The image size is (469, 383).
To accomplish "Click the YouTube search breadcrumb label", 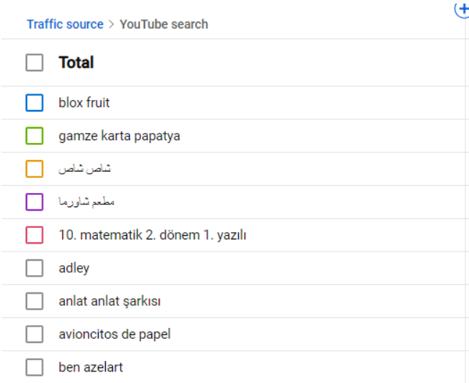I will (164, 24).
